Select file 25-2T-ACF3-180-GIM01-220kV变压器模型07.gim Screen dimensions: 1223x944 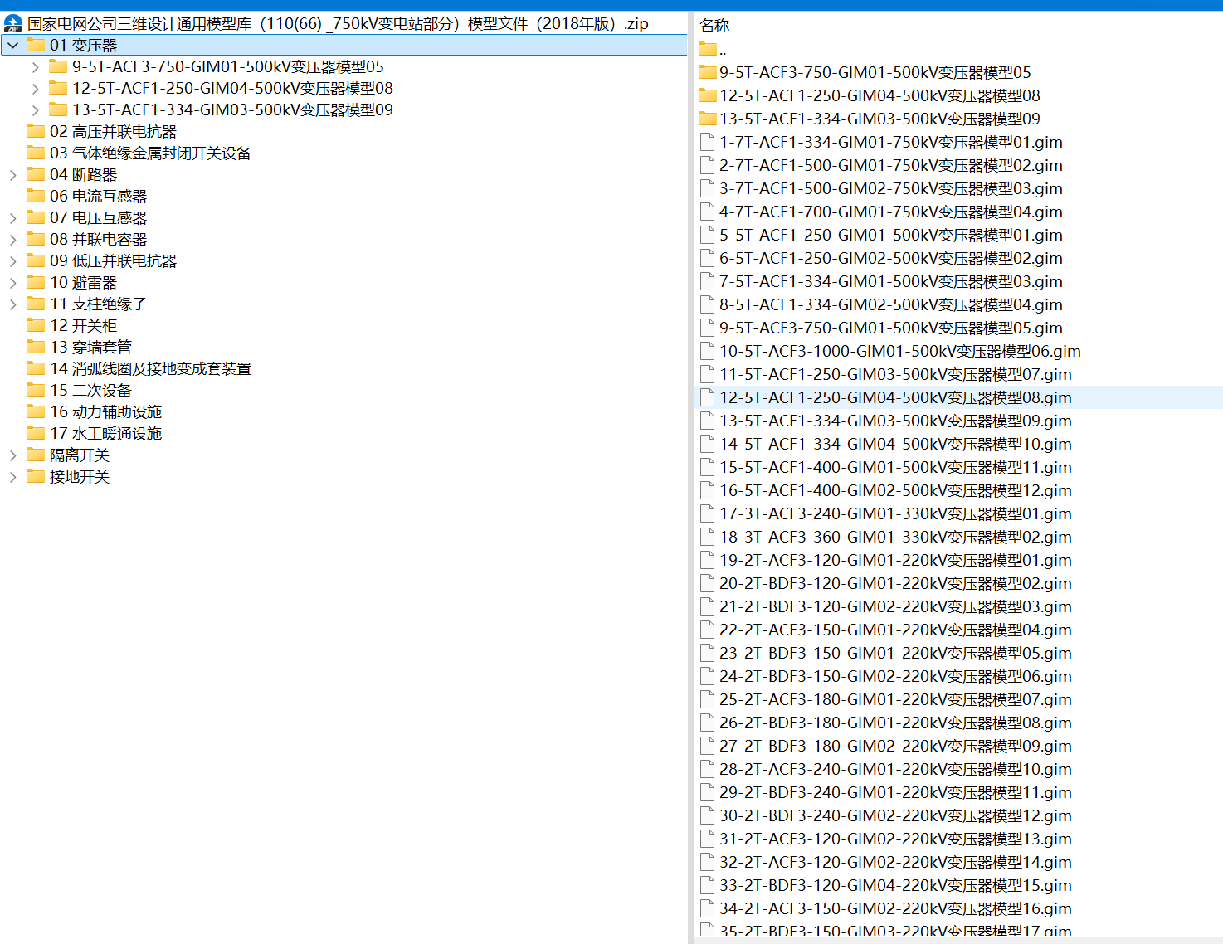pyautogui.click(x=895, y=699)
